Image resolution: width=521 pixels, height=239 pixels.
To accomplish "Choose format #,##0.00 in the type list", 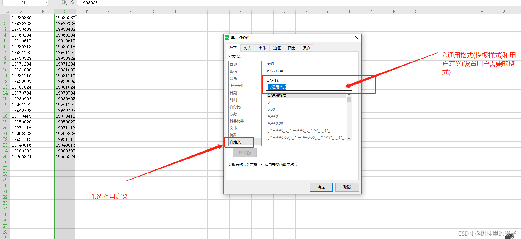I will [x=307, y=123].
